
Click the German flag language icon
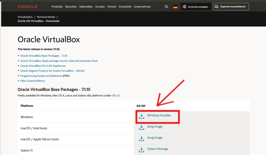click(x=175, y=6)
